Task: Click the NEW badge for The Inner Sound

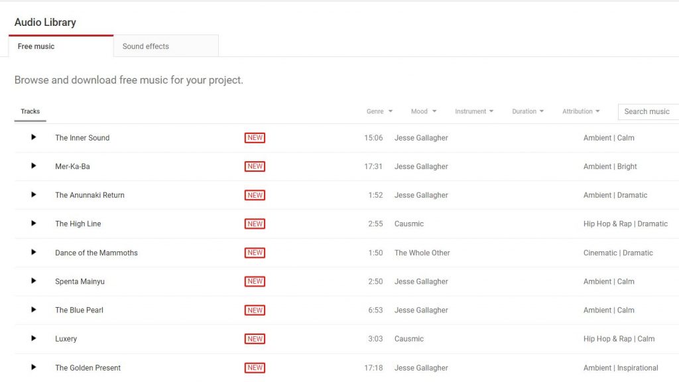Action: tap(255, 138)
